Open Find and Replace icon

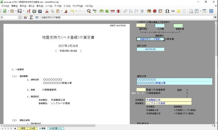(89, 11)
